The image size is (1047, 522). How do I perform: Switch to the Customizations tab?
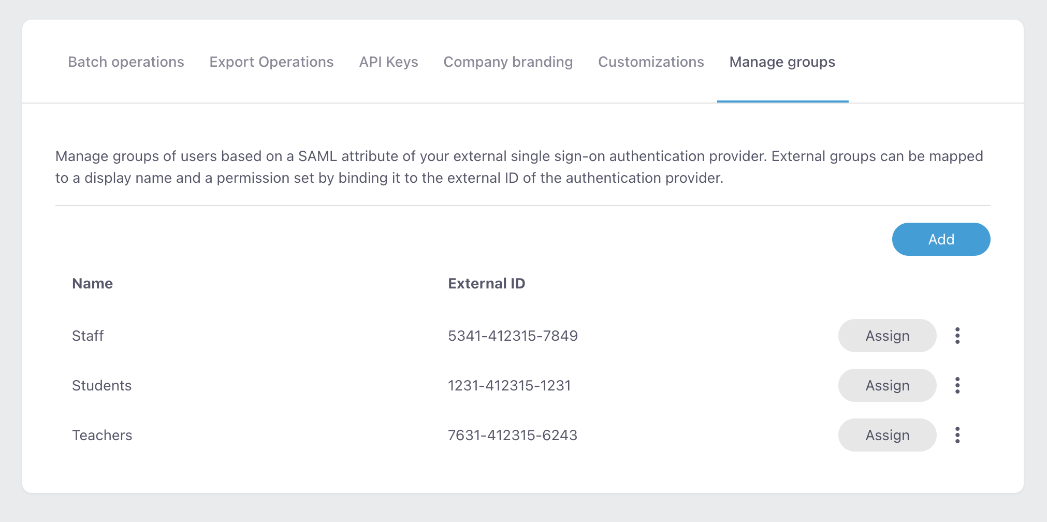tap(651, 62)
